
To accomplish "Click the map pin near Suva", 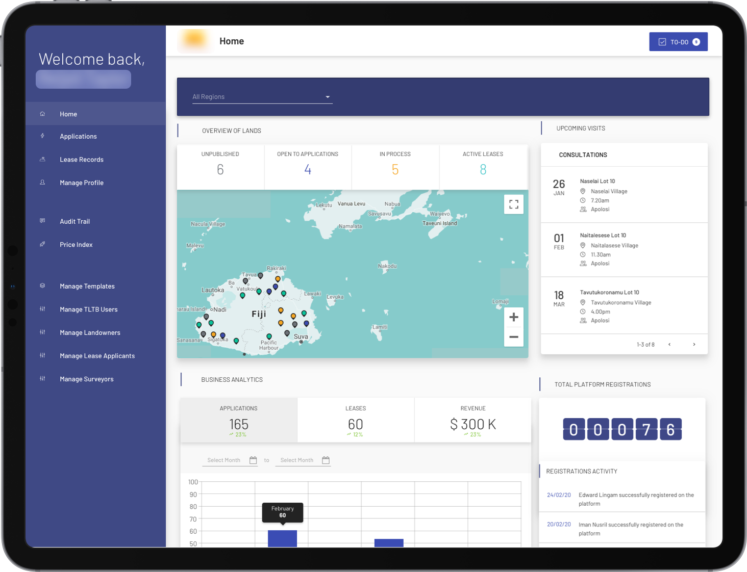I will coord(287,333).
